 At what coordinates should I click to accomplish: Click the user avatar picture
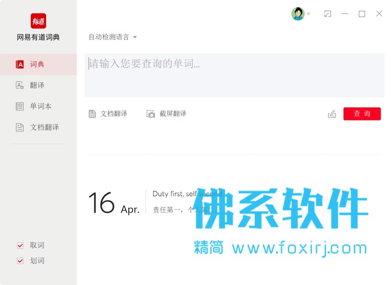tap(298, 14)
